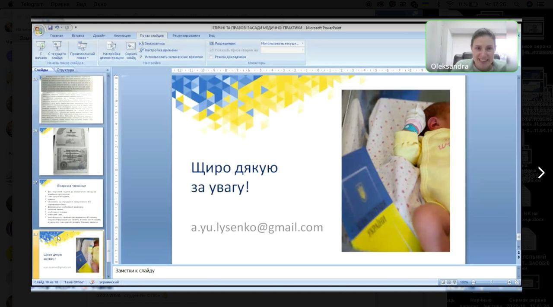Toggle 'Использовать записанные времена' checkbox
This screenshot has height=307, width=553.
[141, 57]
